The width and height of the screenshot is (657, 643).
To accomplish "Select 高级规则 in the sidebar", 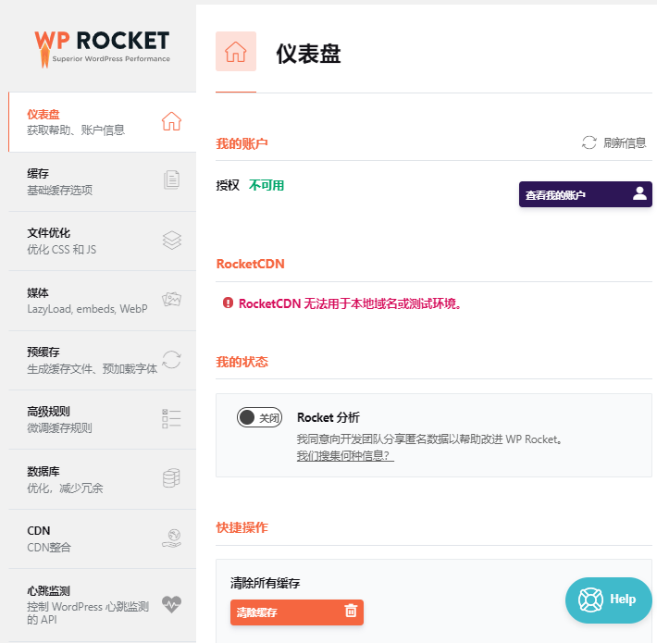I will point(102,420).
